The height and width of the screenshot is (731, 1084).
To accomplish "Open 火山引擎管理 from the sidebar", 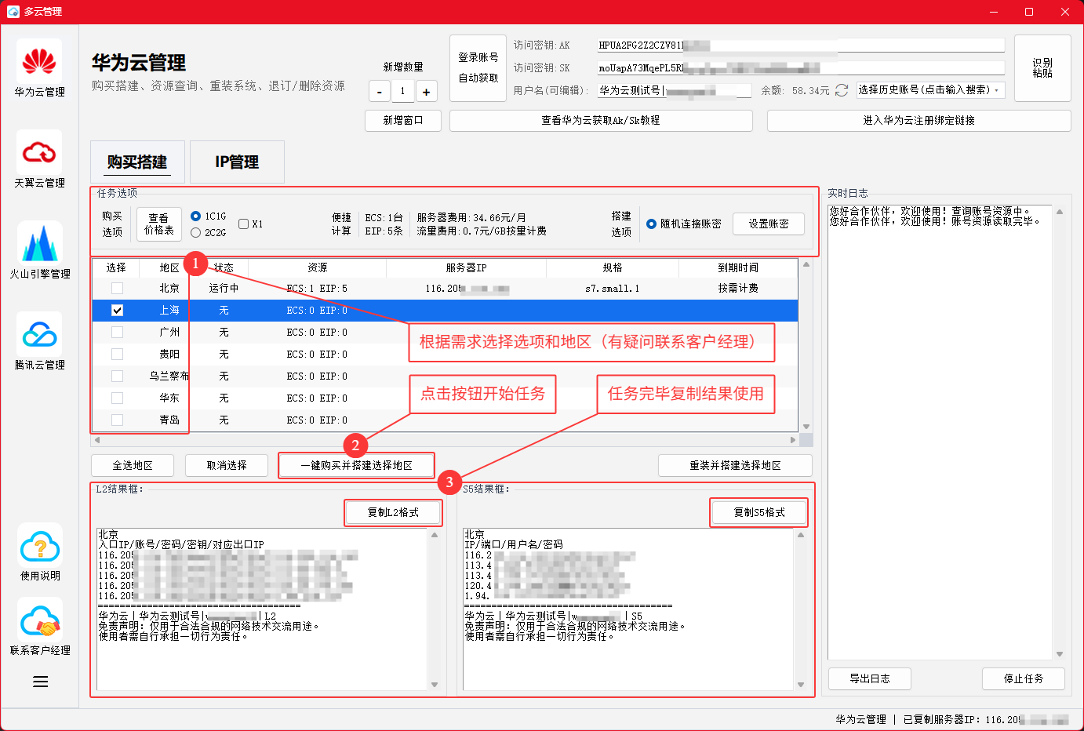I will pos(39,251).
